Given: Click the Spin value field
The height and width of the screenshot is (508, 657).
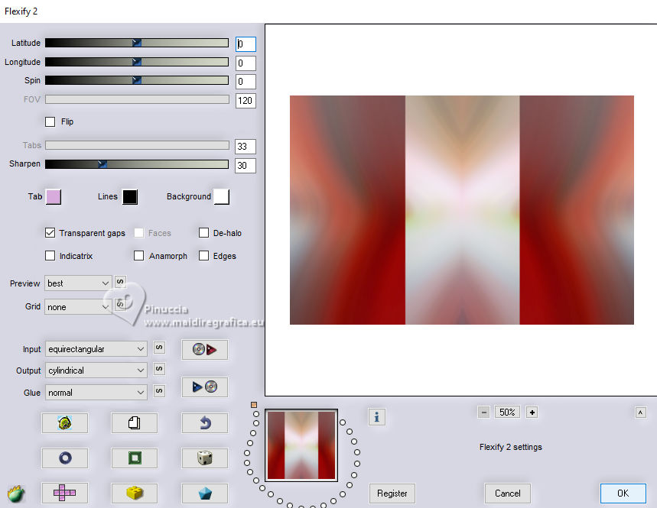Looking at the screenshot, I should pos(246,82).
